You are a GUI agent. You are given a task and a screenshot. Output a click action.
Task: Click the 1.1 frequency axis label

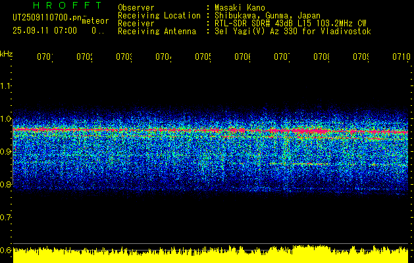[5, 85]
